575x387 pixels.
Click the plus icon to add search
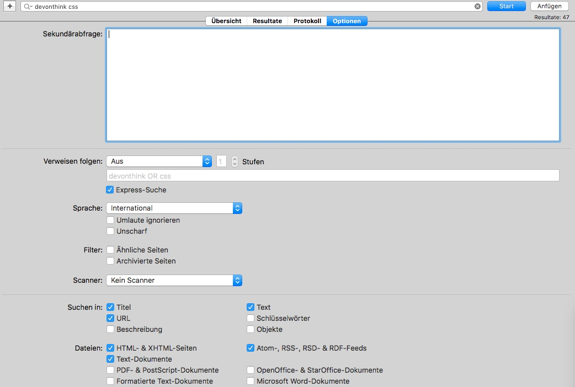click(x=10, y=6)
